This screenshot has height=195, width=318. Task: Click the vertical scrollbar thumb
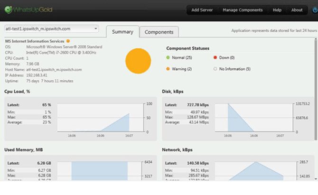pos(316,90)
